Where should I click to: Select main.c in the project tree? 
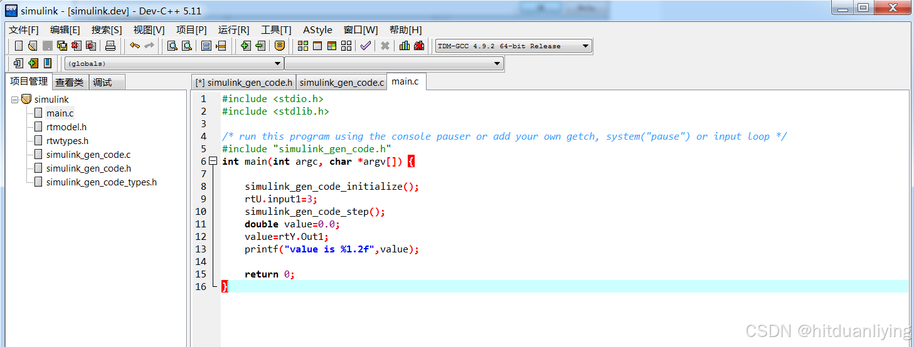[x=60, y=113]
